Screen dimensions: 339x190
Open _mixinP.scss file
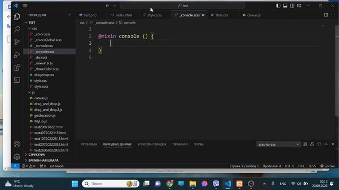pos(43,63)
